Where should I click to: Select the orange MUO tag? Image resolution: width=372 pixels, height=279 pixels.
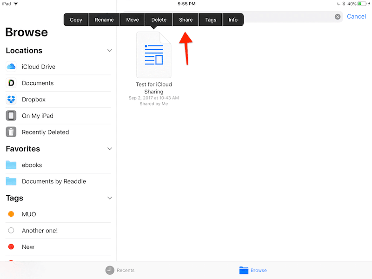[x=11, y=214]
